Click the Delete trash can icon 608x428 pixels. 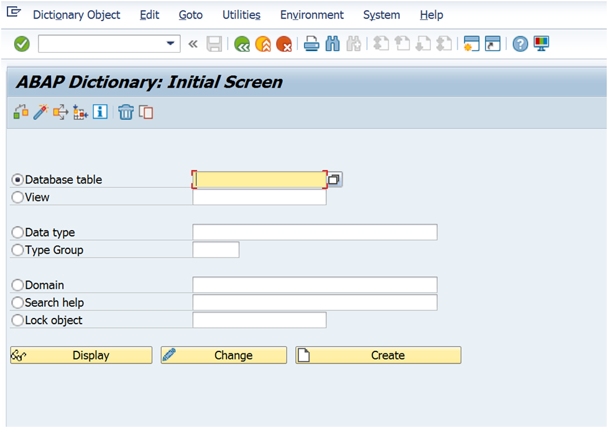(126, 112)
